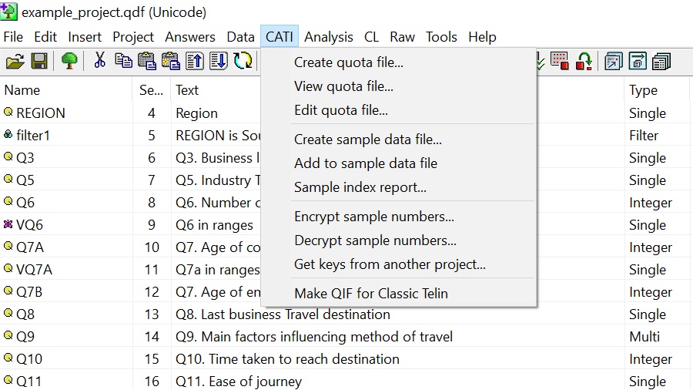Click the red-dotted grid toolbar icon
Image resolution: width=693 pixels, height=390 pixels.
coord(560,61)
